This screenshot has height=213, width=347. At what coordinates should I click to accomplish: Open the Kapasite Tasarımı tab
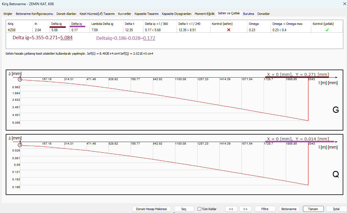[x=147, y=14]
